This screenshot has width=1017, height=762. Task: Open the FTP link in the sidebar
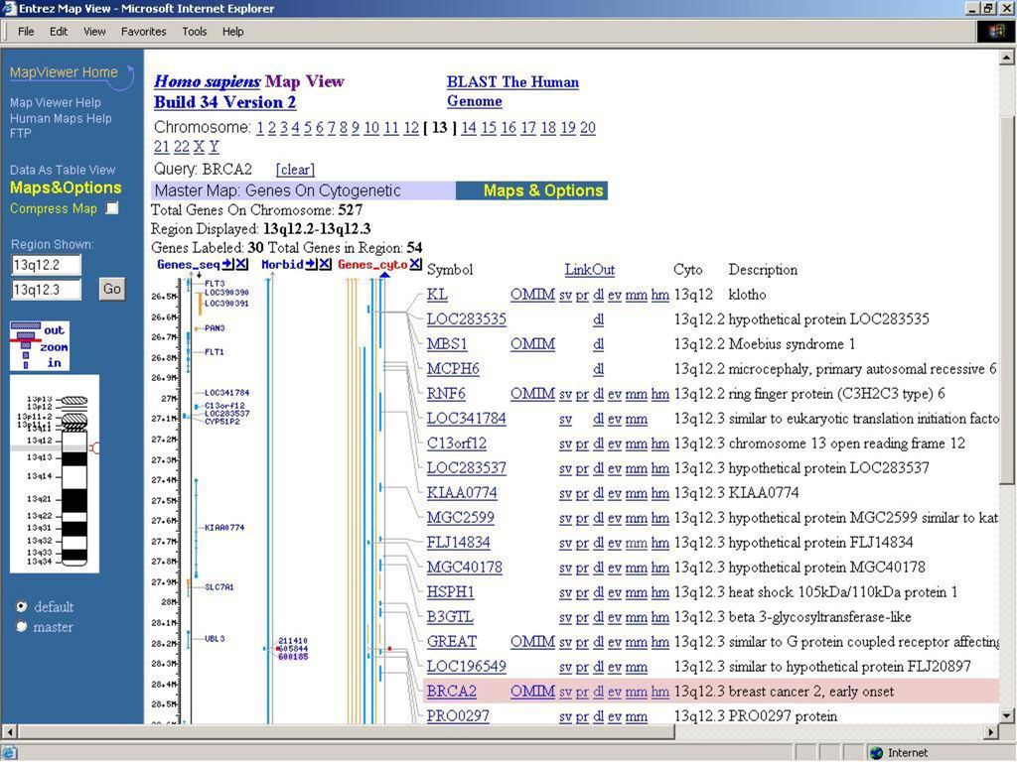(x=20, y=134)
